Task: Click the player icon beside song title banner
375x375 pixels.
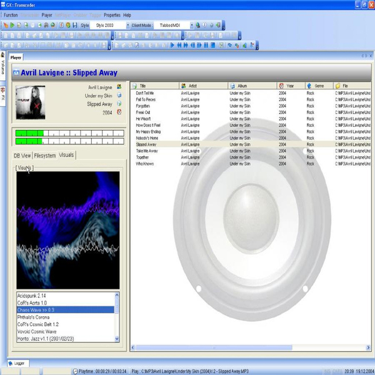Action: (x=16, y=72)
